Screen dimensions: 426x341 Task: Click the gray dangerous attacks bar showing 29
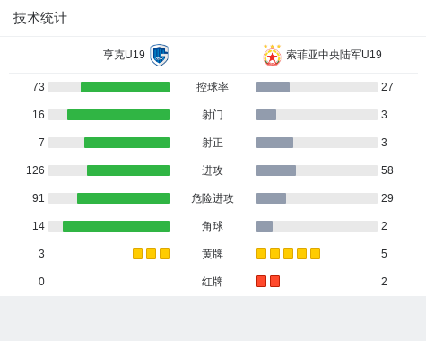(x=271, y=198)
